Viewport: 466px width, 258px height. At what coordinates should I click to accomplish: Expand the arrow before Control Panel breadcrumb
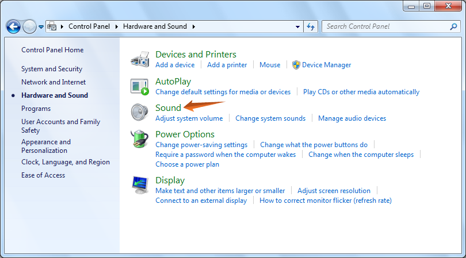[62, 27]
